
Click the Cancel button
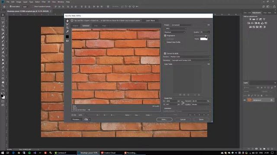(x=183, y=120)
